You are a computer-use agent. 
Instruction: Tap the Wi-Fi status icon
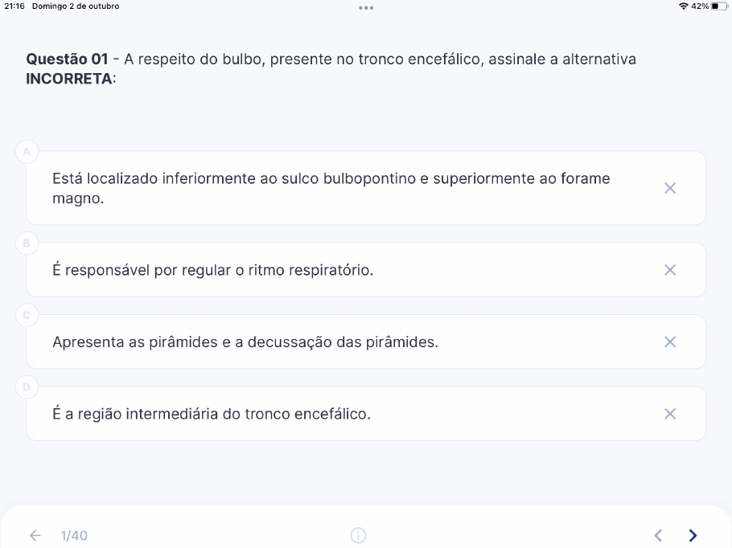pyautogui.click(x=684, y=6)
